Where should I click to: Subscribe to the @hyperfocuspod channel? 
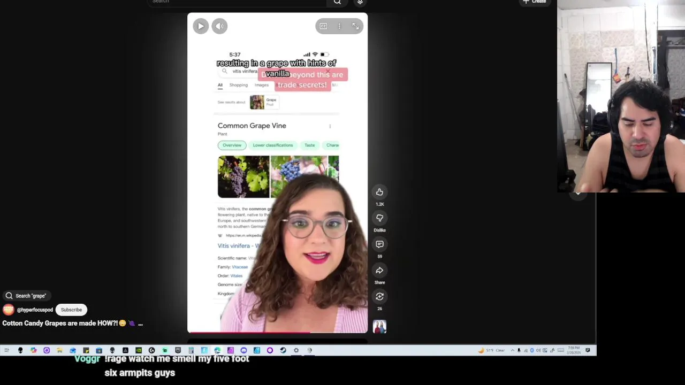pos(71,310)
